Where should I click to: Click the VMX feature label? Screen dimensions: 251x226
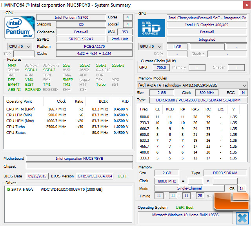[x=29, y=80]
